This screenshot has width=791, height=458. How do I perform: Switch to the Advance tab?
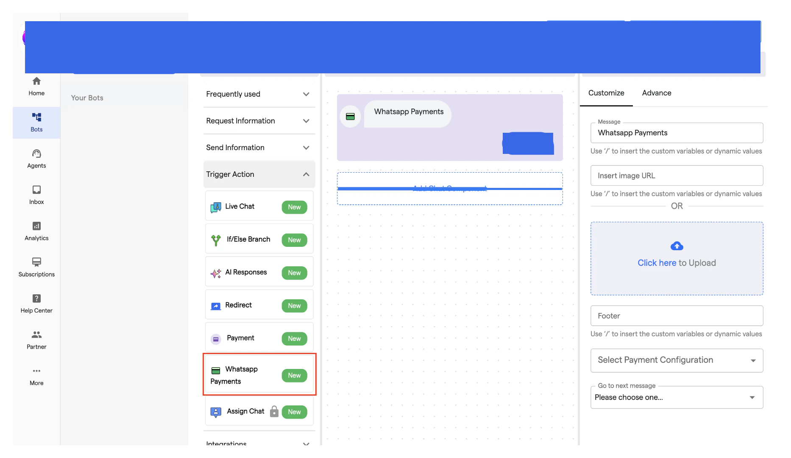click(x=656, y=93)
